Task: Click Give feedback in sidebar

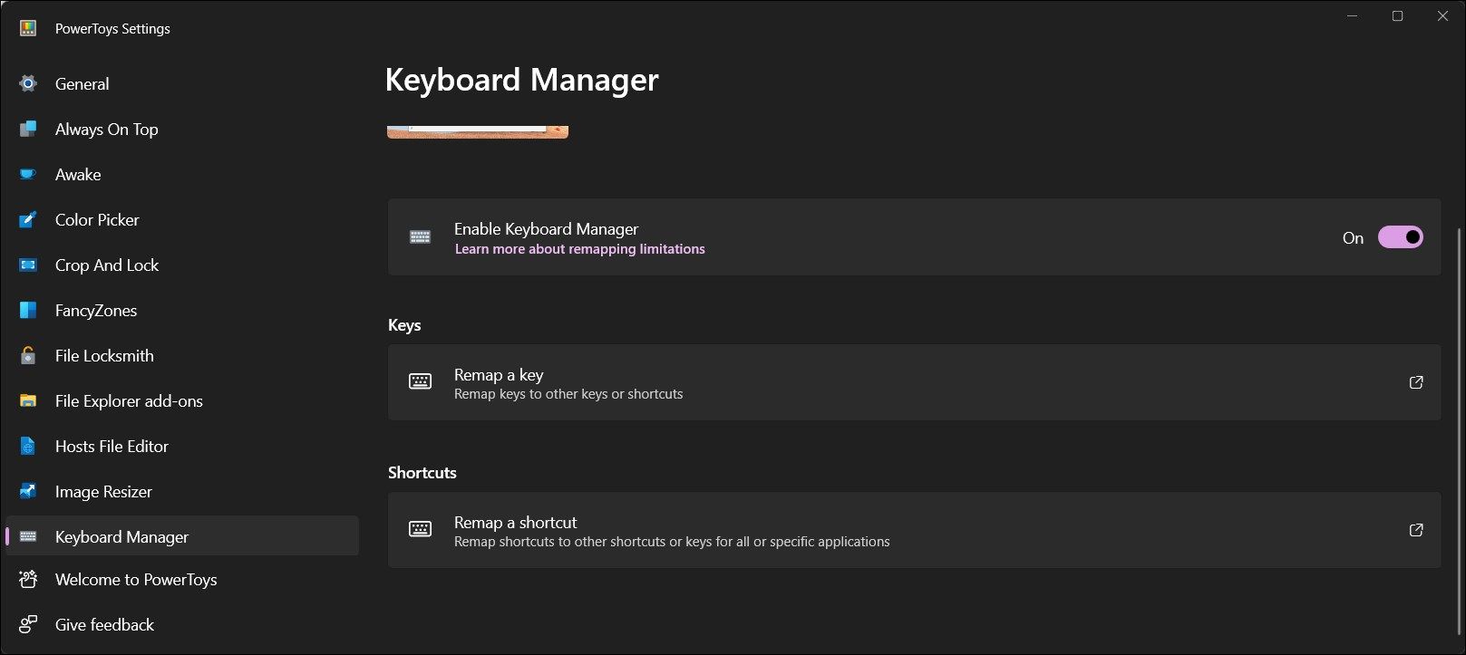Action: tap(181, 624)
